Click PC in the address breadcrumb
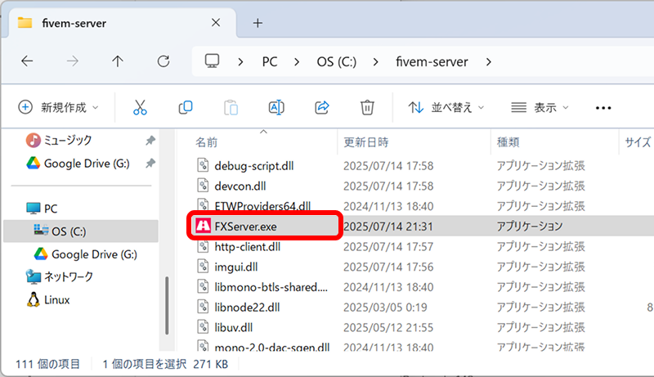 click(270, 61)
